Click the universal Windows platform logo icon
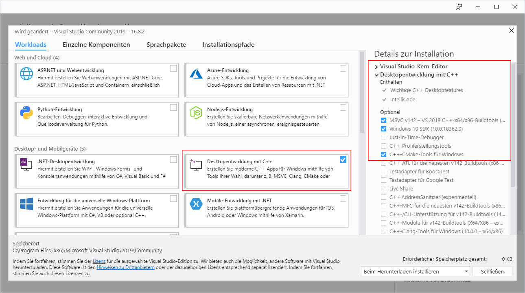525x293 pixels. (x=26, y=204)
